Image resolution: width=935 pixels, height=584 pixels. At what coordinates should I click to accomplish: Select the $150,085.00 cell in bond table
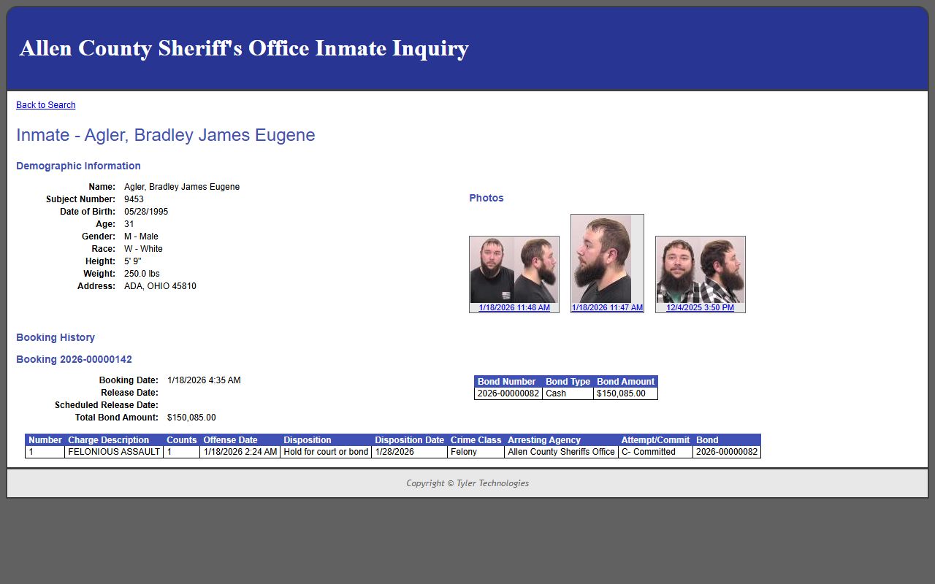click(626, 393)
